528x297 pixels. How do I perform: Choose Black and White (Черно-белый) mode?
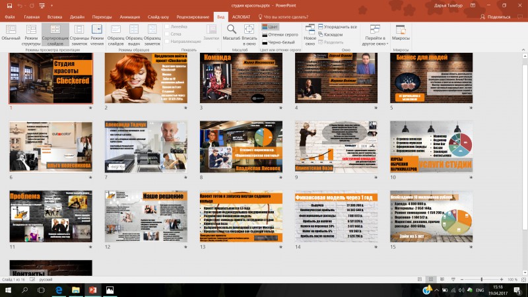[x=279, y=42]
